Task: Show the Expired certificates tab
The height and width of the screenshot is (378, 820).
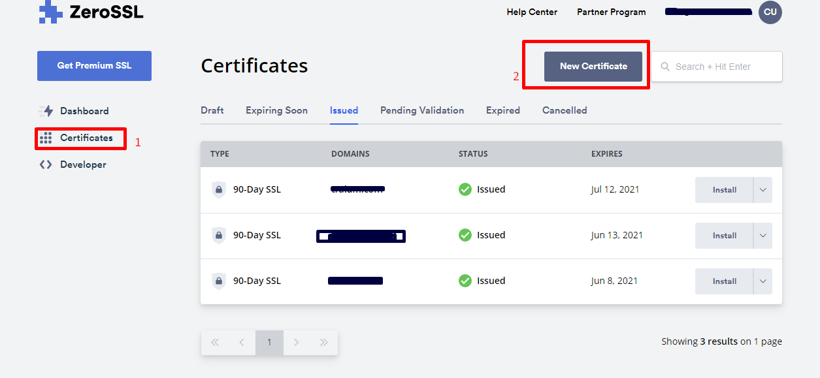Action: 503,110
